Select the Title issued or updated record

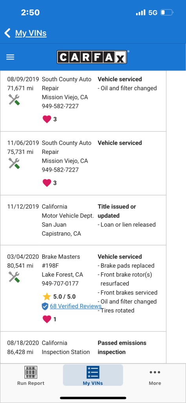coord(83,220)
